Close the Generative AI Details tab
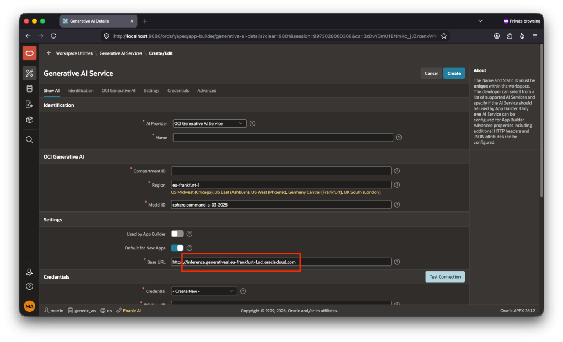563x342 pixels. tap(132, 21)
